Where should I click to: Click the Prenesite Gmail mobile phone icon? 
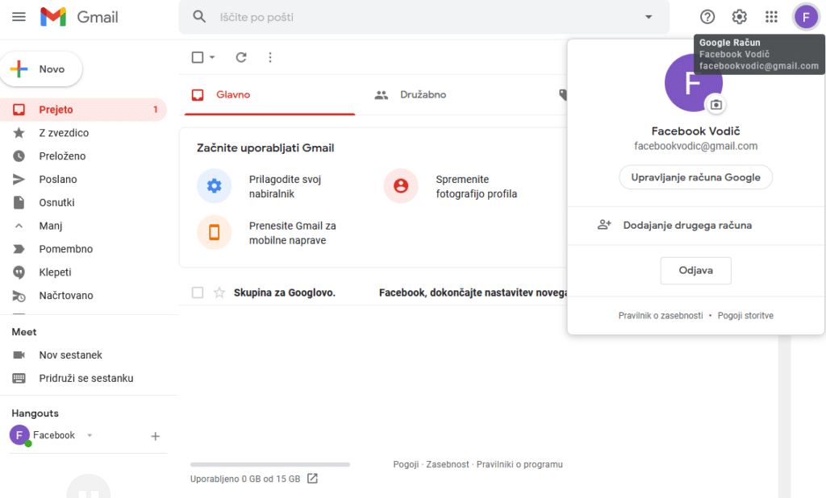214,232
